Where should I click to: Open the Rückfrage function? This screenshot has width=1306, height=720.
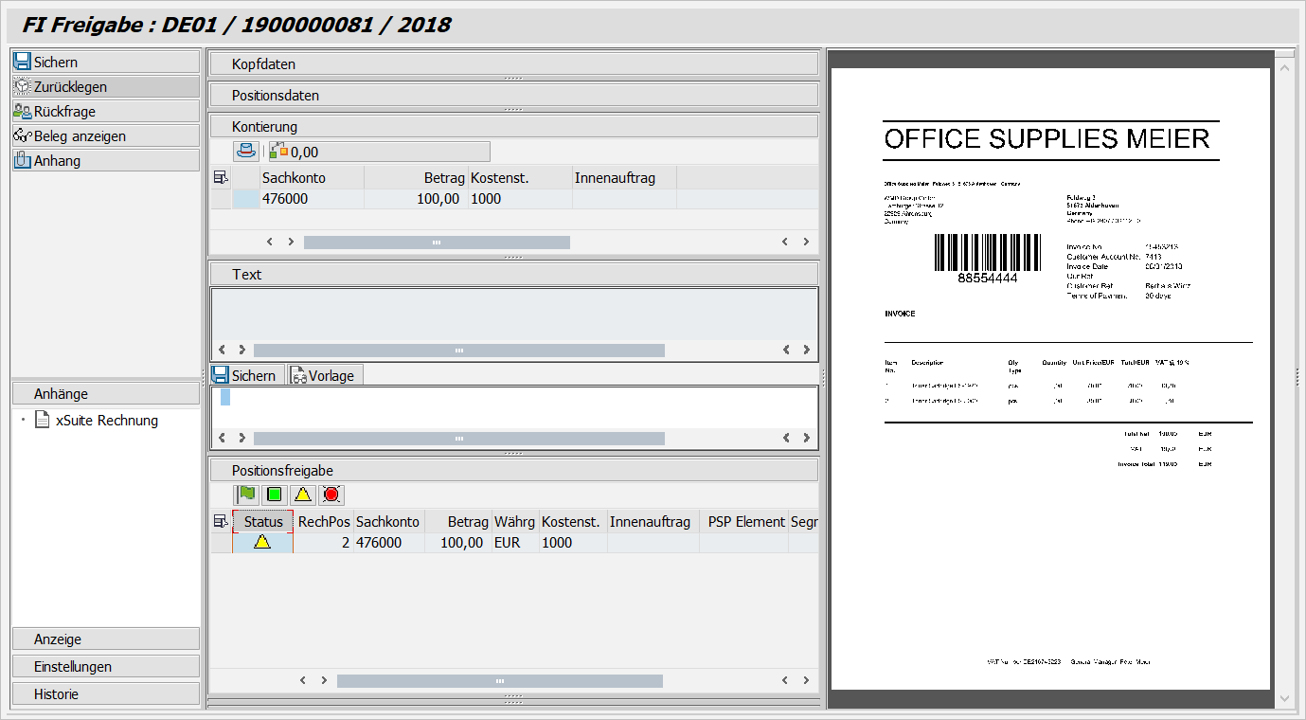(106, 112)
